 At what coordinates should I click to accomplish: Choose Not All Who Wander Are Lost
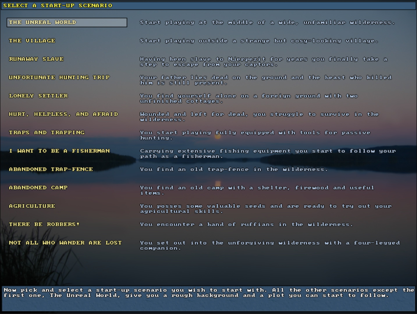65,243
